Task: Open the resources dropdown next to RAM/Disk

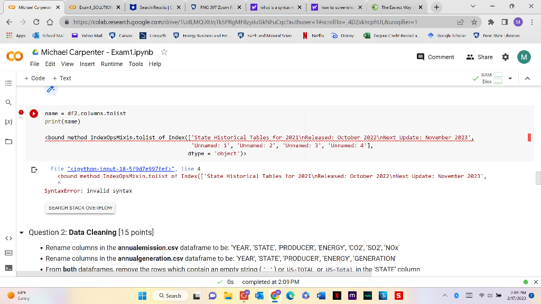Action: pyautogui.click(x=509, y=78)
